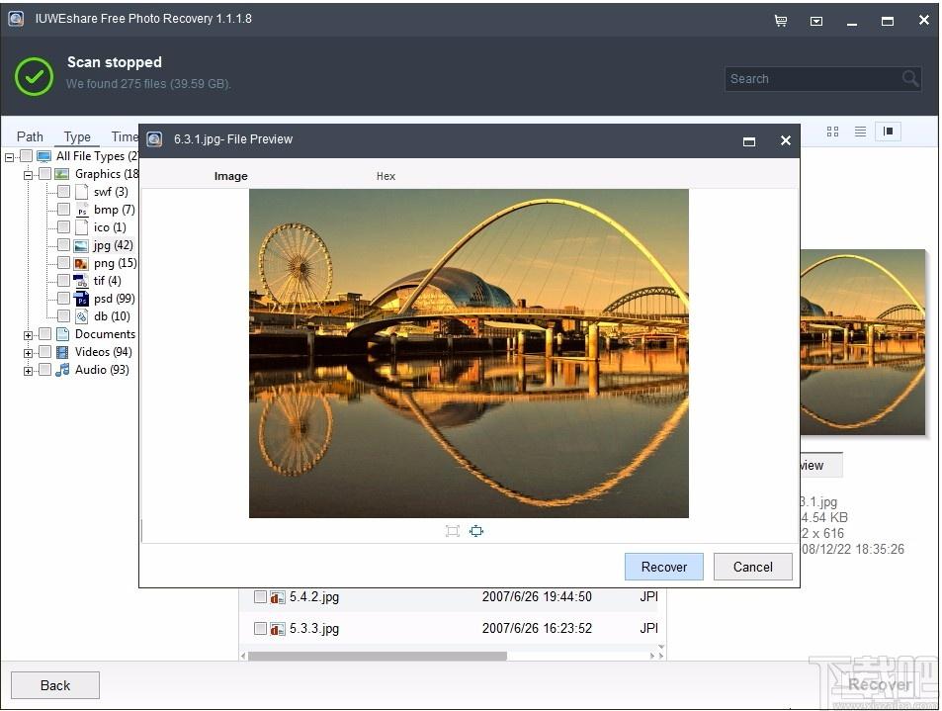
Task: Tick the 5.3.3.jpg file checkbox
Action: tap(260, 628)
